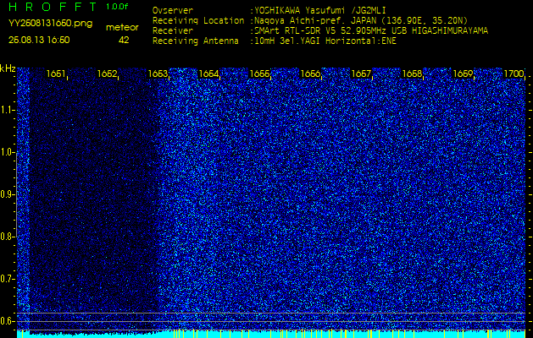Click the 1.1 frequency axis label
This screenshot has height=338, width=533.
(x=7, y=110)
